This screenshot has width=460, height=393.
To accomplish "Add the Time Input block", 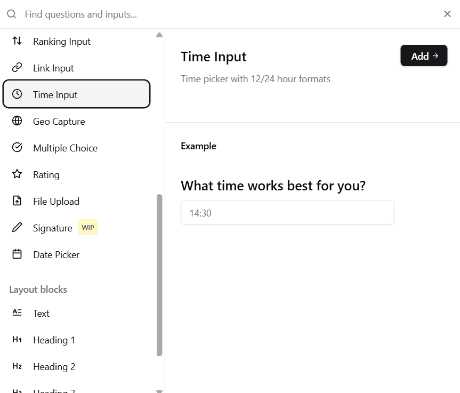I will pos(424,55).
